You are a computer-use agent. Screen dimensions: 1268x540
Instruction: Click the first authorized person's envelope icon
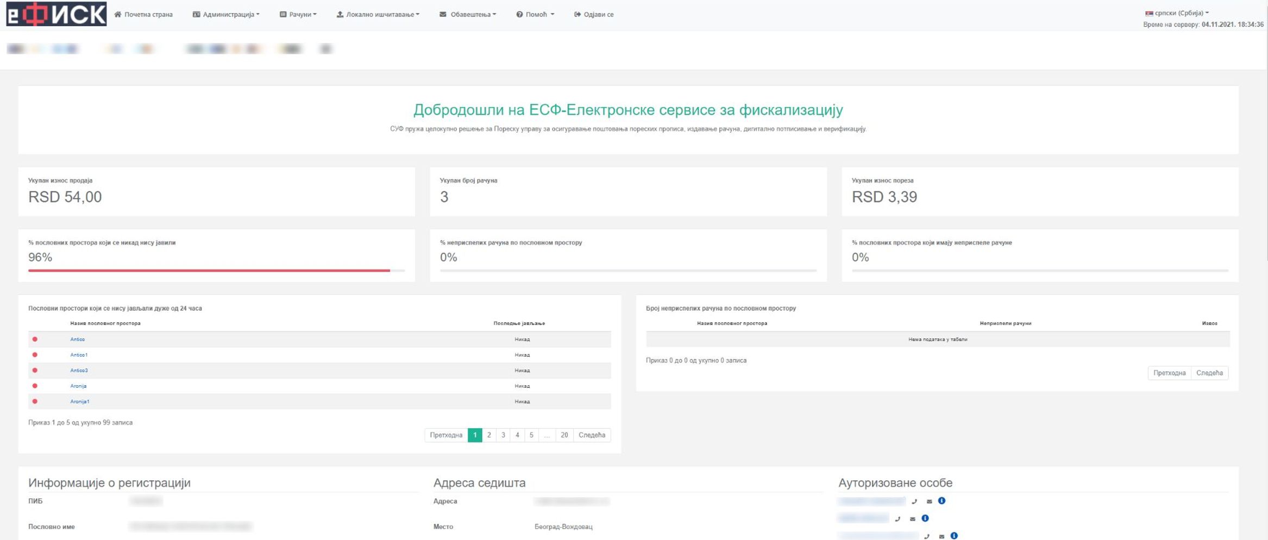(x=929, y=501)
